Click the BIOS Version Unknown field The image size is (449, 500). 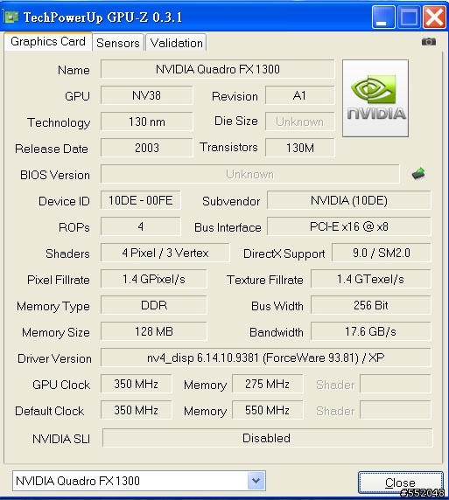tap(250, 174)
